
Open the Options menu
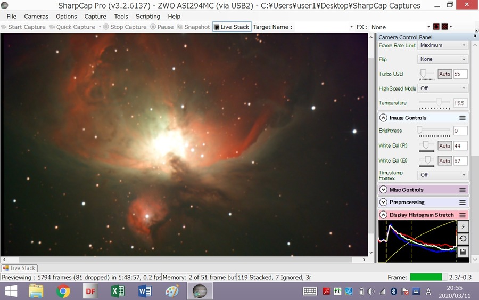tap(67, 17)
